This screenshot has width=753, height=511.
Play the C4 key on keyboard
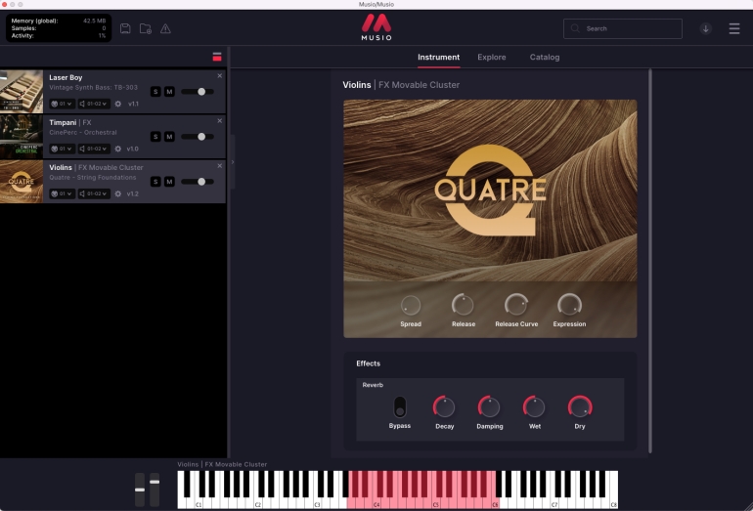(x=376, y=501)
